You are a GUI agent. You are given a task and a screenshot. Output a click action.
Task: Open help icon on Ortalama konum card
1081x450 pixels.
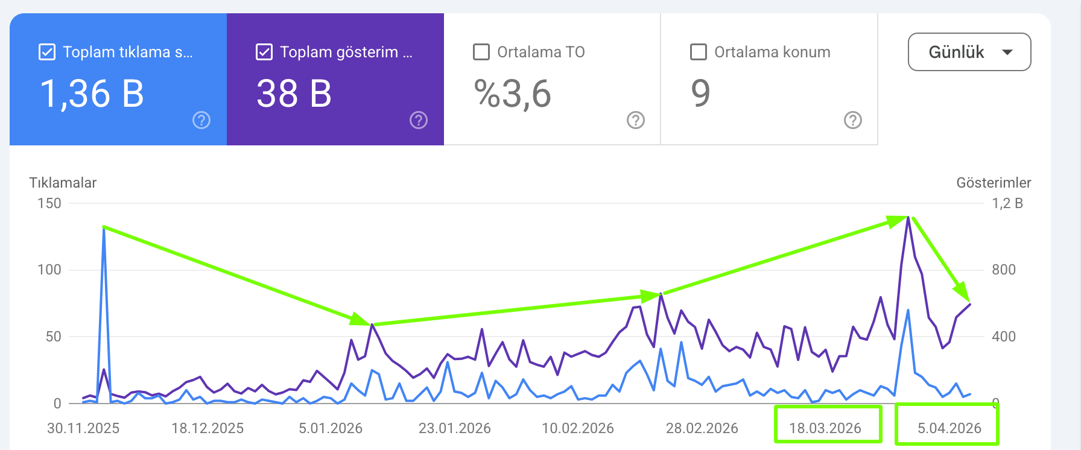click(853, 120)
